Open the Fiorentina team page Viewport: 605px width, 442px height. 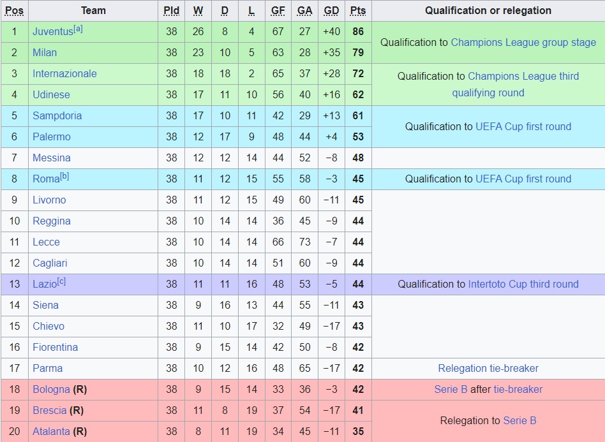(55, 348)
